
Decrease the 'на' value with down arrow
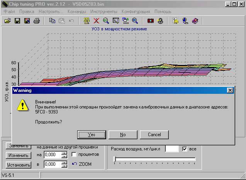pos(64,157)
